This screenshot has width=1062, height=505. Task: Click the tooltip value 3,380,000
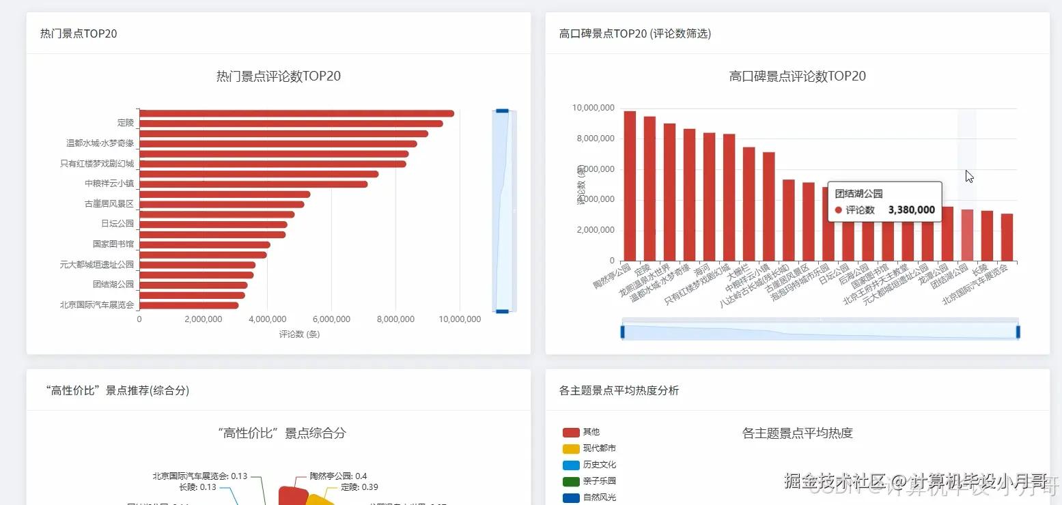(x=911, y=210)
